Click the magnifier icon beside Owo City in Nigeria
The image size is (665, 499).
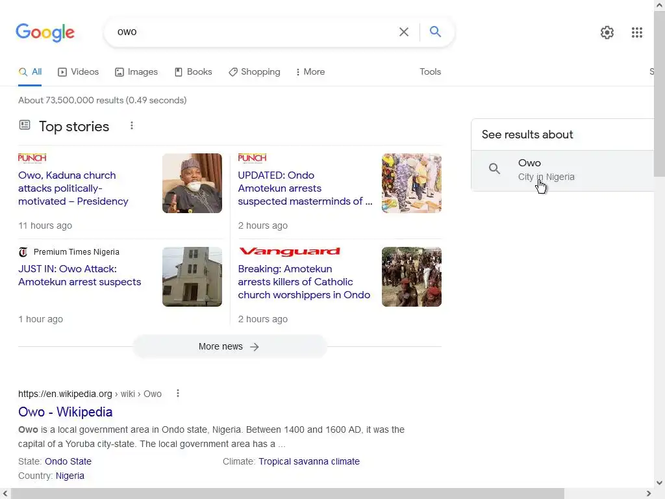coord(494,169)
